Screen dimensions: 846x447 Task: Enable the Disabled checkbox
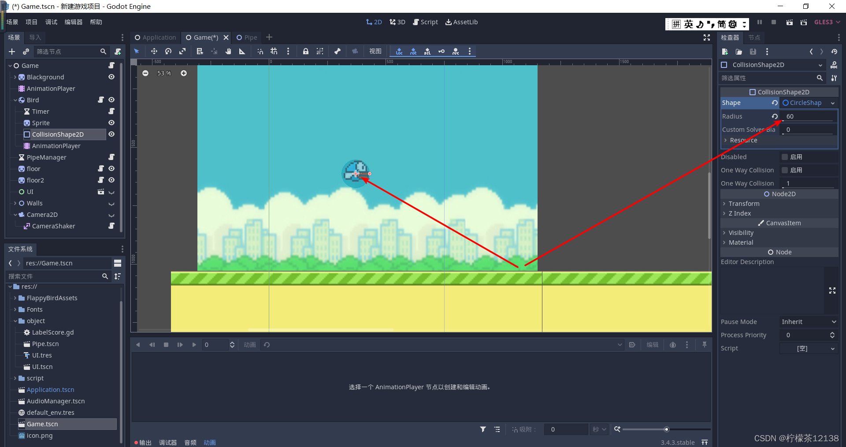pos(785,157)
